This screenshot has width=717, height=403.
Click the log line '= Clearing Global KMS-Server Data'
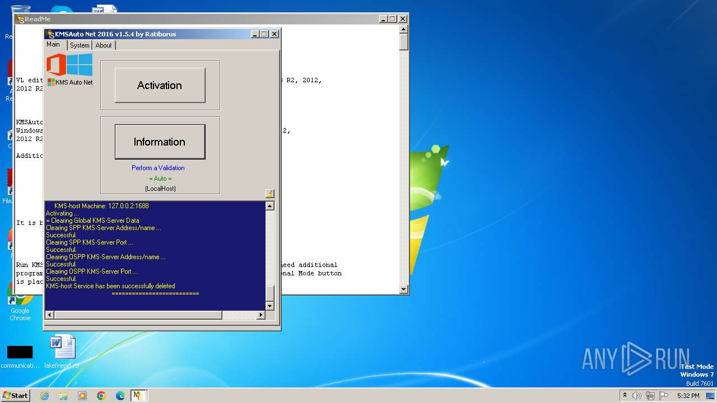(92, 221)
